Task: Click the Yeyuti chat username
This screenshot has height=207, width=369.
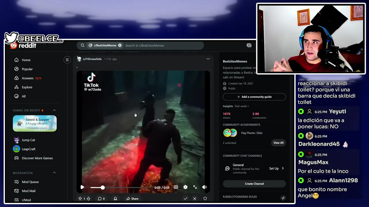Action: [x=338, y=111]
